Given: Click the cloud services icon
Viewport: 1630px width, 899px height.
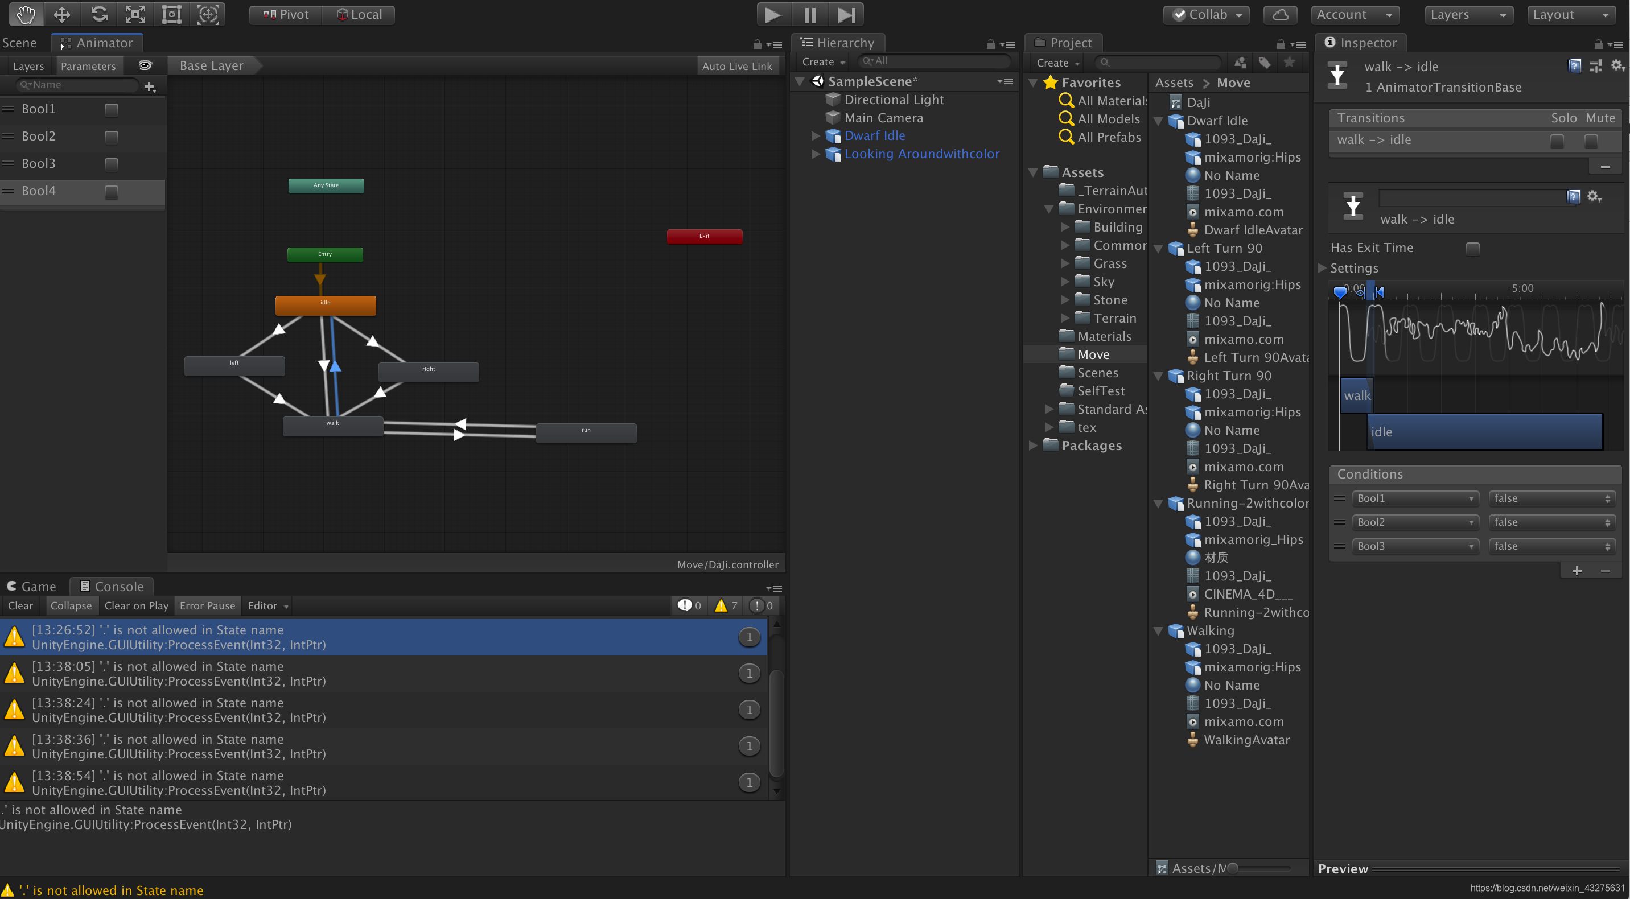Looking at the screenshot, I should tap(1279, 15).
